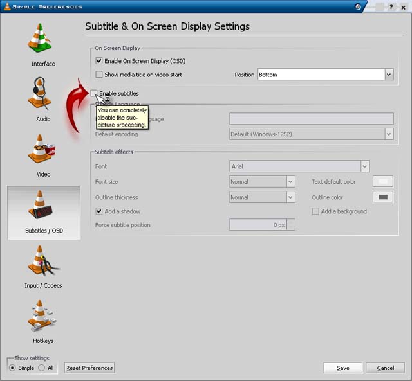Pick the Outline color swatch
The width and height of the screenshot is (412, 381).
(x=384, y=197)
